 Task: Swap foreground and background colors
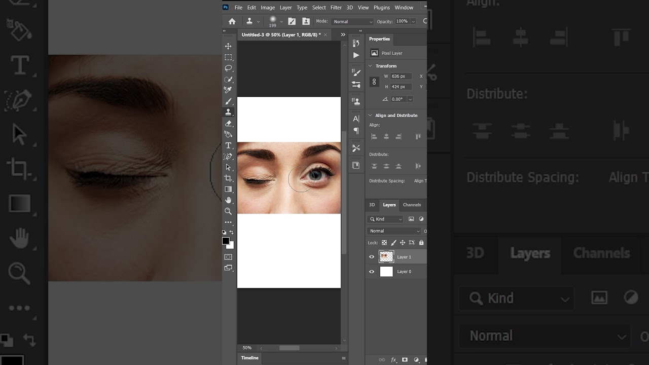pyautogui.click(x=232, y=232)
